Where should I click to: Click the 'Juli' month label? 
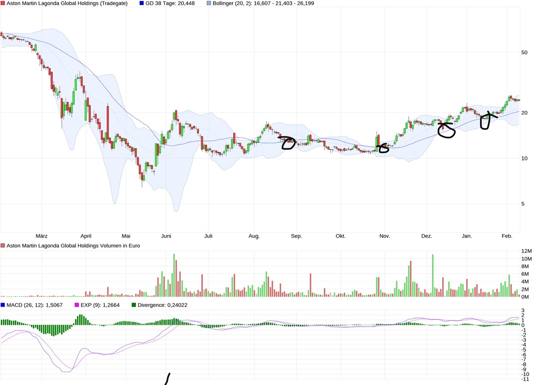pyautogui.click(x=208, y=236)
